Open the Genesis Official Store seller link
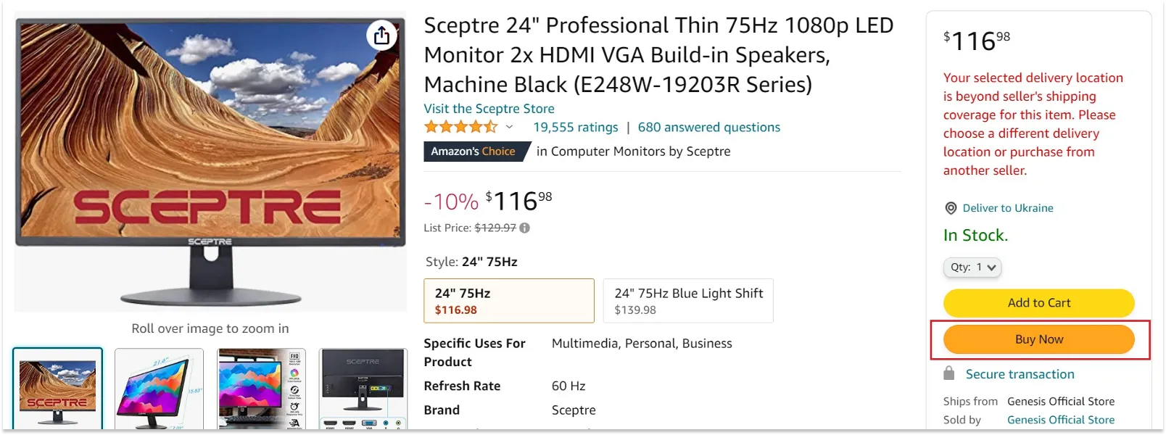 click(1061, 419)
